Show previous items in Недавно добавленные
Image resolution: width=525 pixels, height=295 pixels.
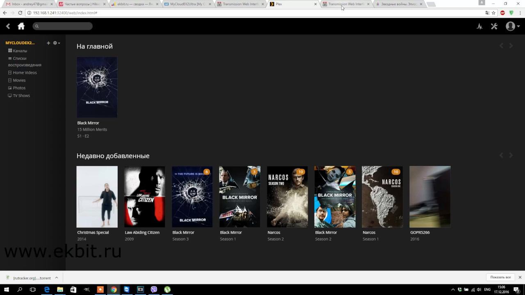click(x=501, y=155)
